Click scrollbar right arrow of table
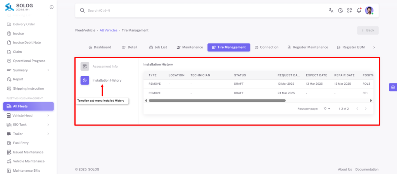 tap(371, 101)
